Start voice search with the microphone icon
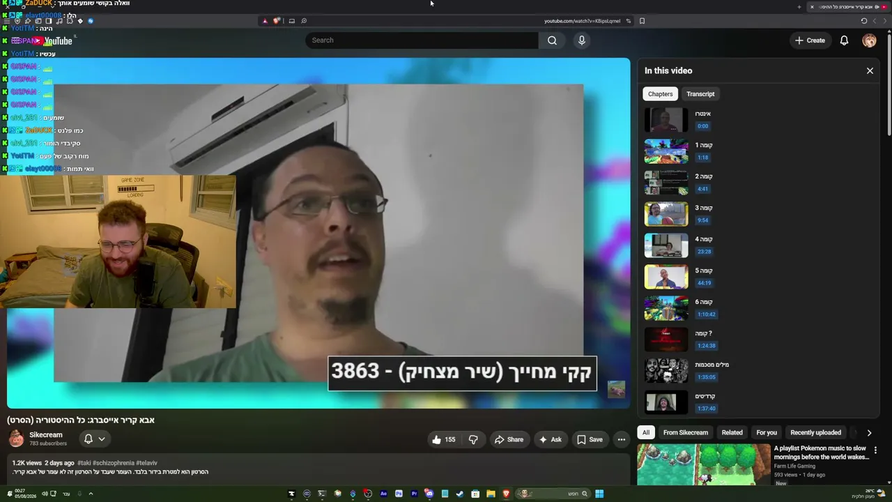 pyautogui.click(x=582, y=40)
